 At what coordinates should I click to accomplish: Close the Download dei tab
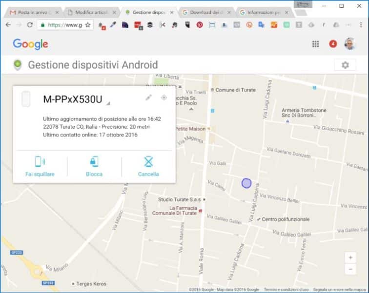coord(229,13)
